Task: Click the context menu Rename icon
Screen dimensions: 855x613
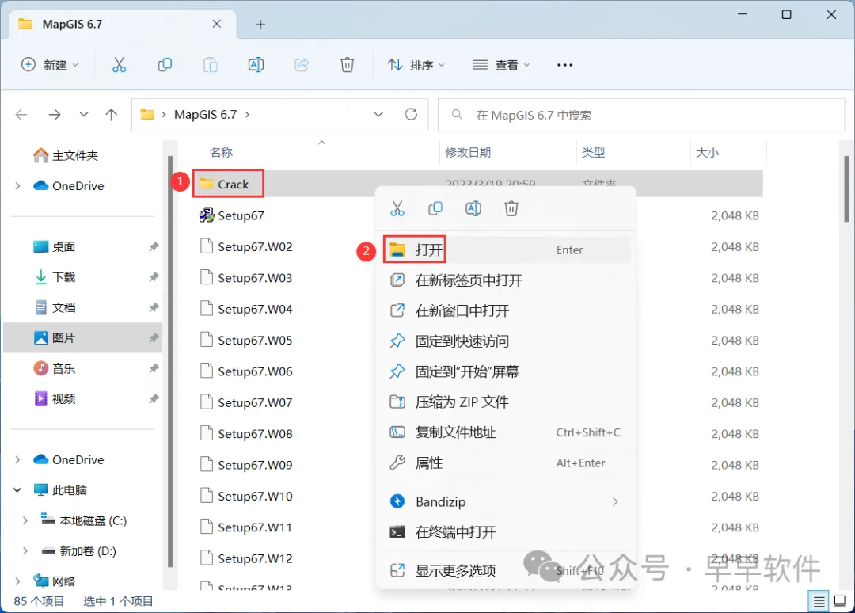Action: tap(473, 208)
